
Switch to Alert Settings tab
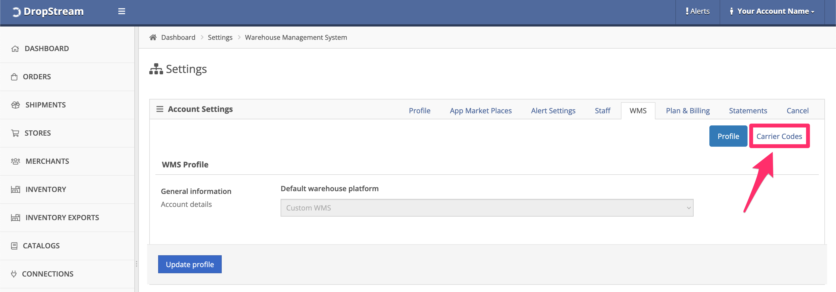tap(553, 111)
